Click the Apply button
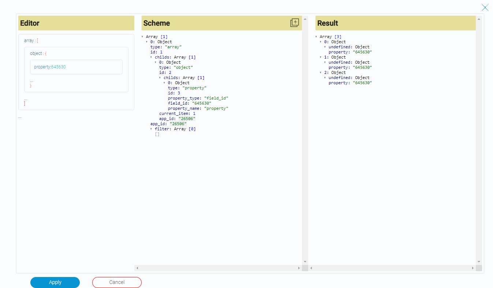This screenshot has height=288, width=493. [x=55, y=282]
